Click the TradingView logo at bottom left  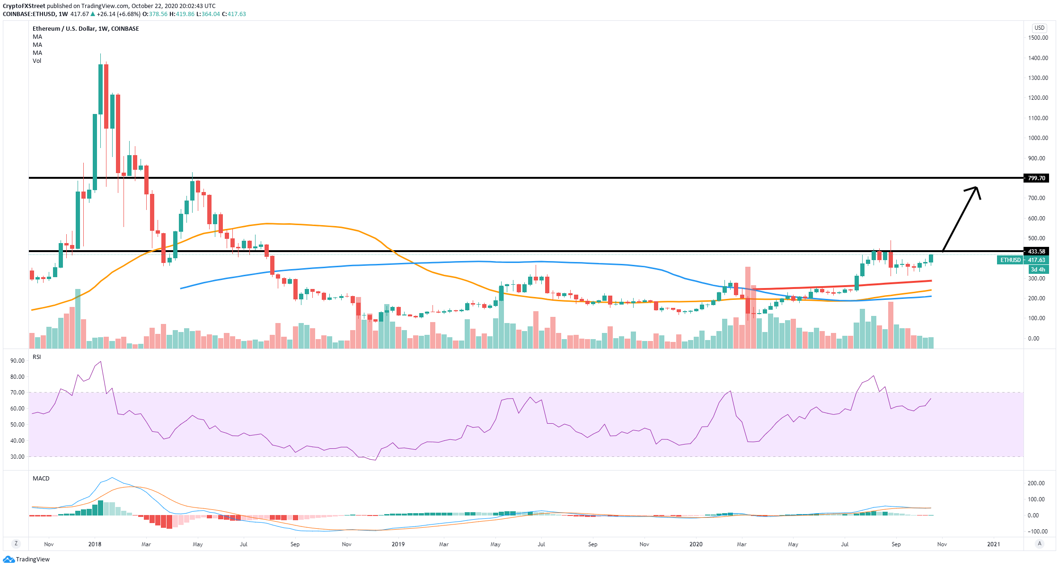pos(26,559)
